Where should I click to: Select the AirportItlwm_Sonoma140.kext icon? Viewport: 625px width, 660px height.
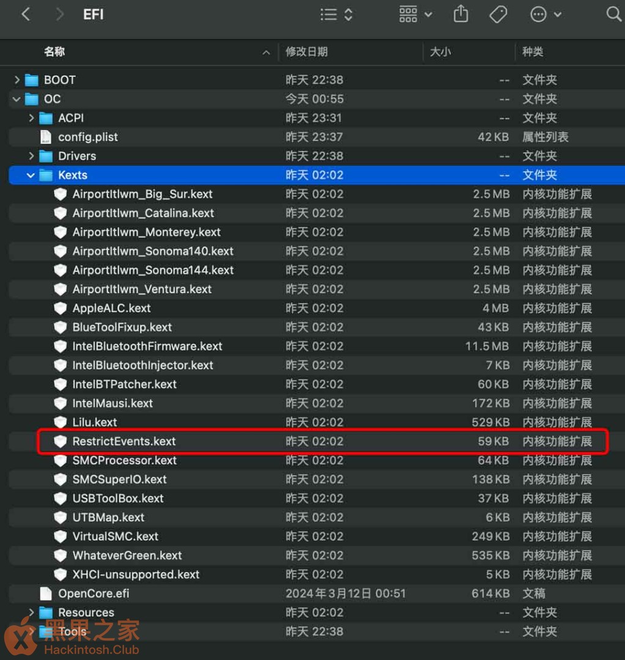(60, 251)
